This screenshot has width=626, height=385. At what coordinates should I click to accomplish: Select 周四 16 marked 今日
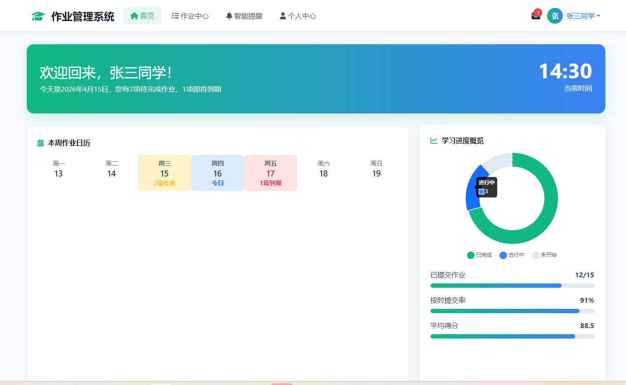click(217, 173)
